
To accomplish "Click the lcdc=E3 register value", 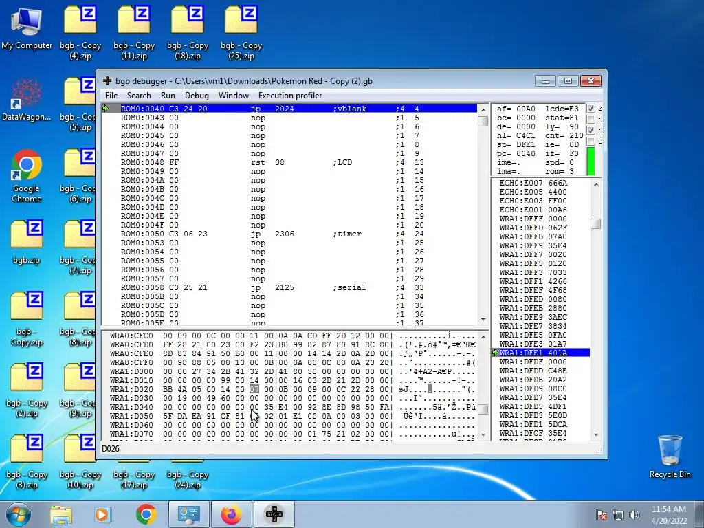I will click(x=562, y=109).
